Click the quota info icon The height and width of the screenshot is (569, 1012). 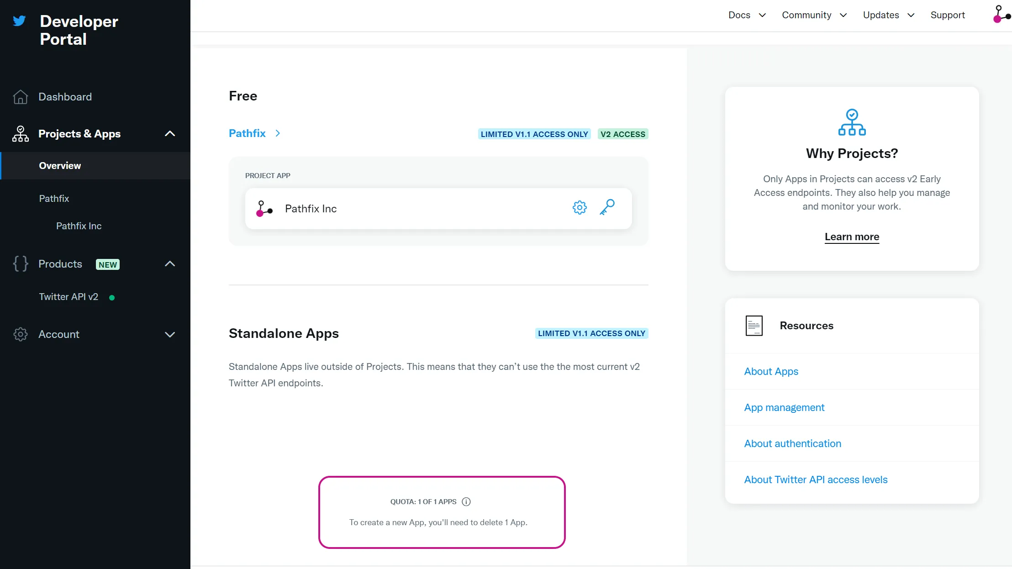coord(466,501)
